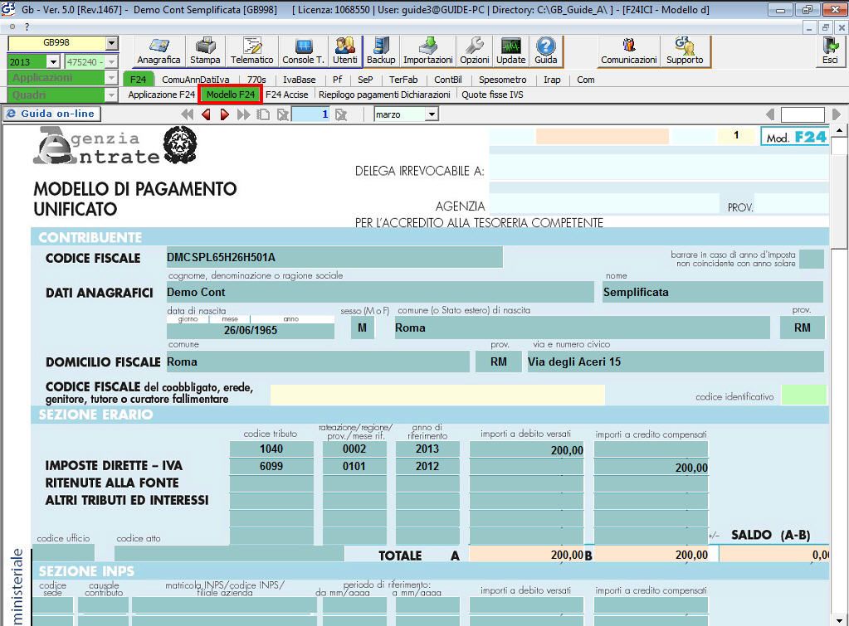The height and width of the screenshot is (626, 849).
Task: Select the F24 Accise tab
Action: click(x=286, y=95)
